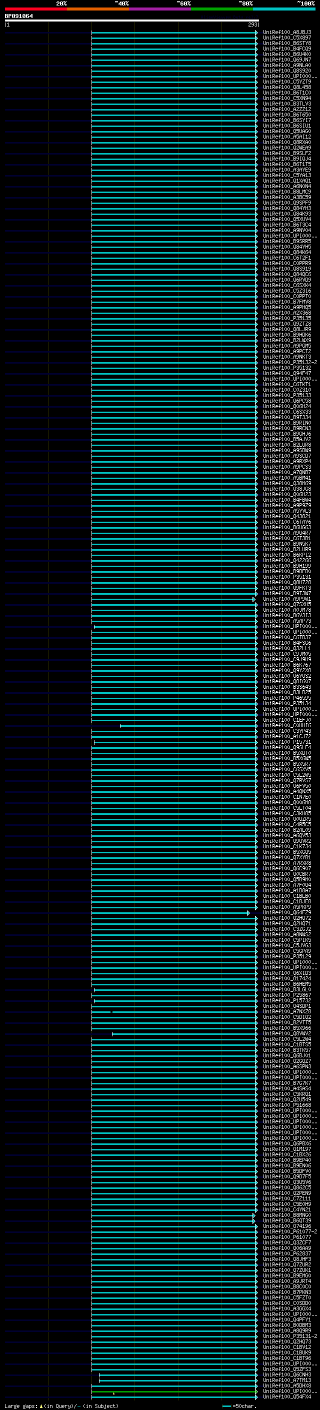Select label UniRef100_Q6CNH3
320x1410 pixels.
pos(287,1374)
